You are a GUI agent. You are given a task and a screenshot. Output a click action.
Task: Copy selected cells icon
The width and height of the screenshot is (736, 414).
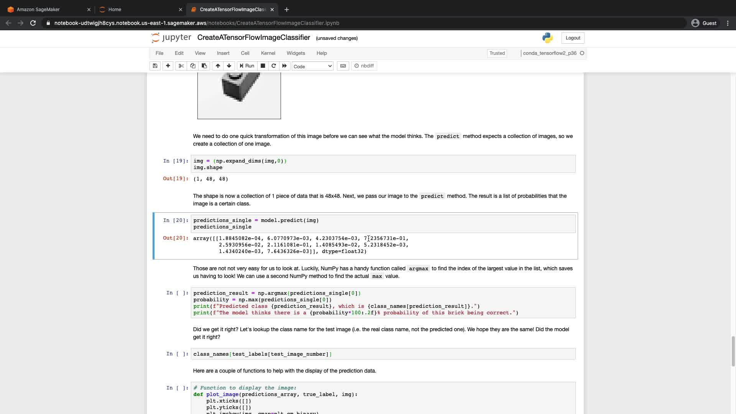[193, 66]
